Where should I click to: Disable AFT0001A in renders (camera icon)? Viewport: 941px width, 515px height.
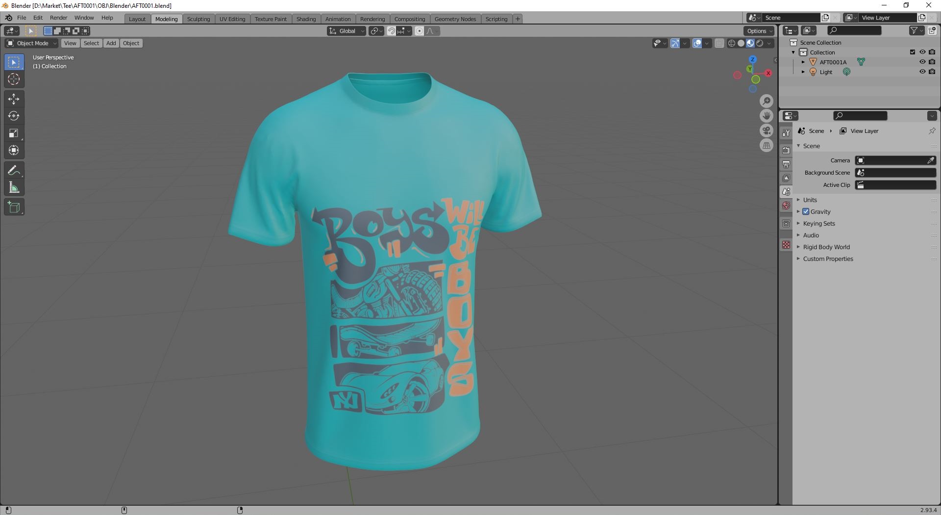click(932, 62)
